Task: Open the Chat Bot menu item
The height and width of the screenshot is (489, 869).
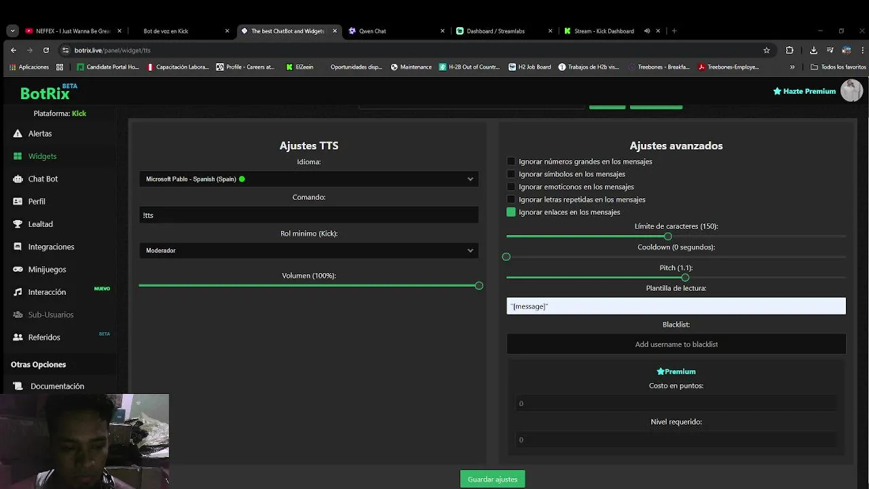Action: 43,179
